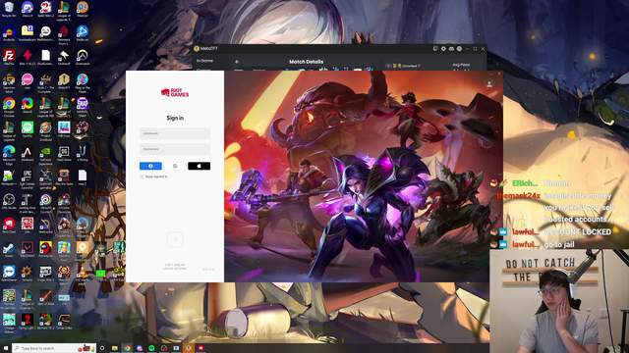Image resolution: width=629 pixels, height=353 pixels.
Task: Open the Marvel Snap desktop shortcut
Action: coord(83,106)
